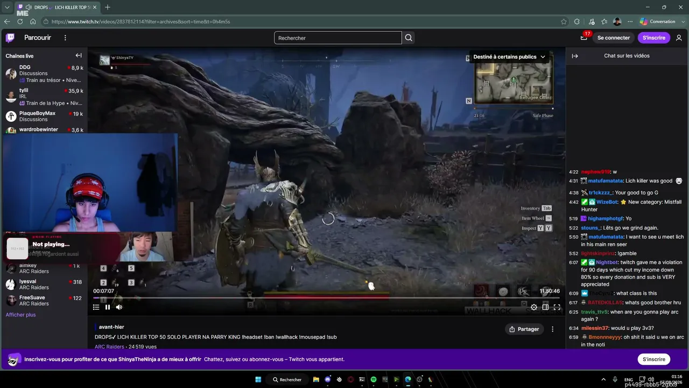The width and height of the screenshot is (689, 388).
Task: Open the PlaqueBoyMax live channel
Action: (x=44, y=116)
